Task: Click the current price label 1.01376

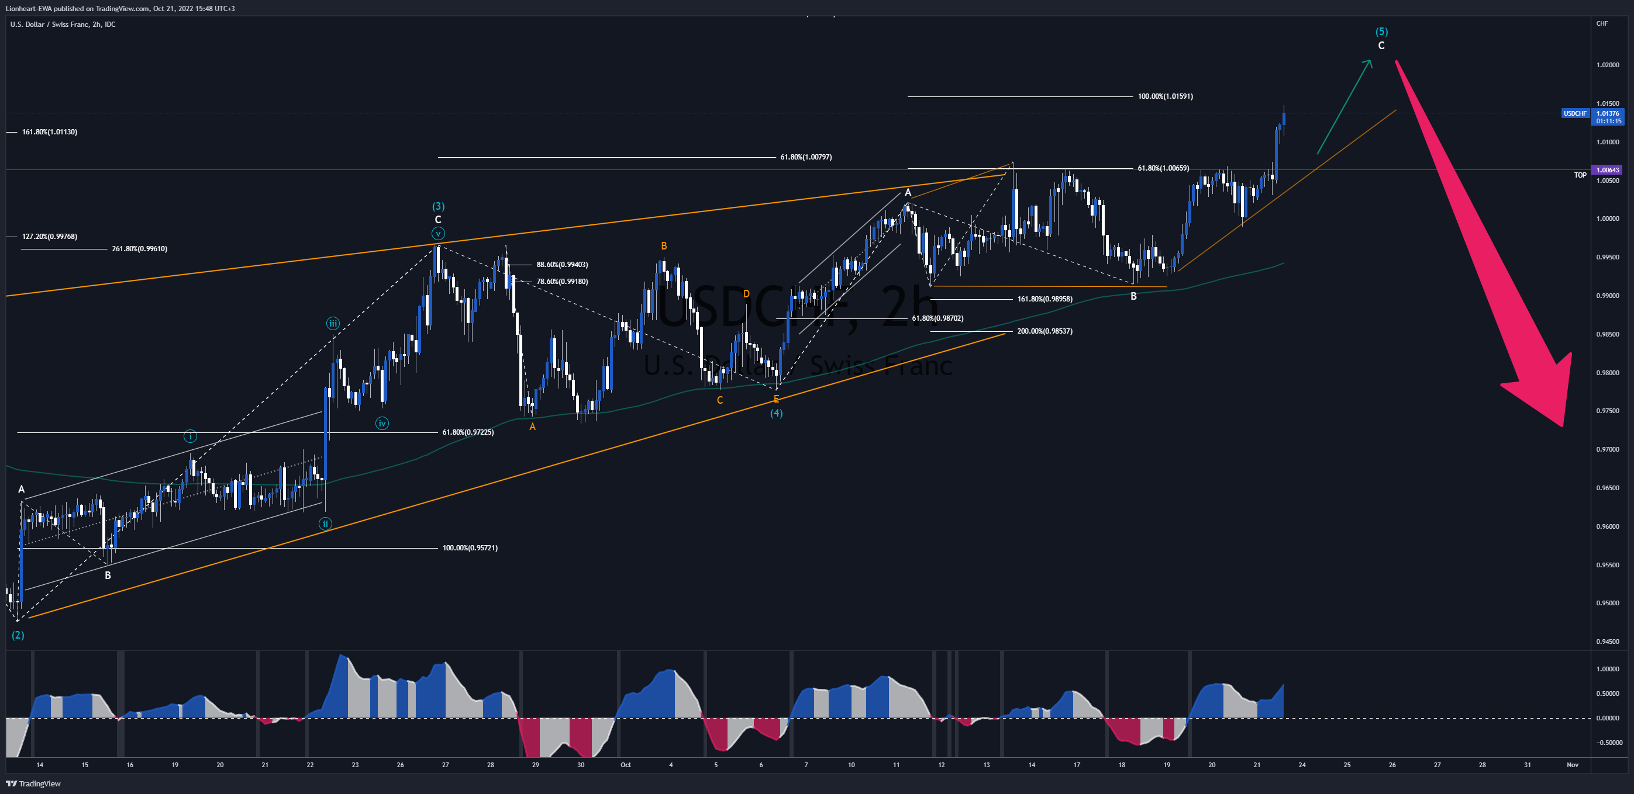Action: click(1607, 113)
